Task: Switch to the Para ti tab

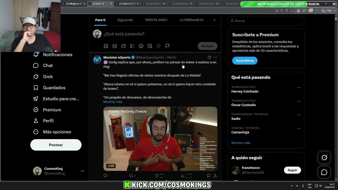Action: 100,20
